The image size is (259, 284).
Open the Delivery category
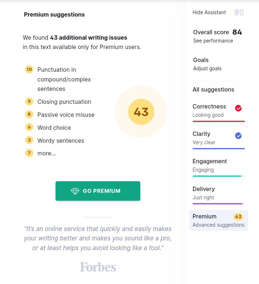point(219,195)
